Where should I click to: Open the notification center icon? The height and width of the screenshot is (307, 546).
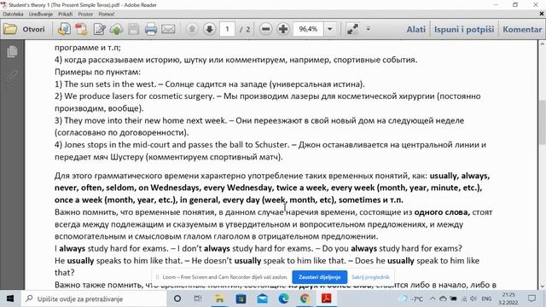click(531, 298)
